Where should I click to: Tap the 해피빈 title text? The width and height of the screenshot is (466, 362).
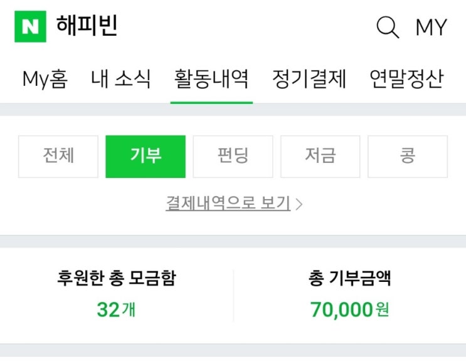coord(87,27)
